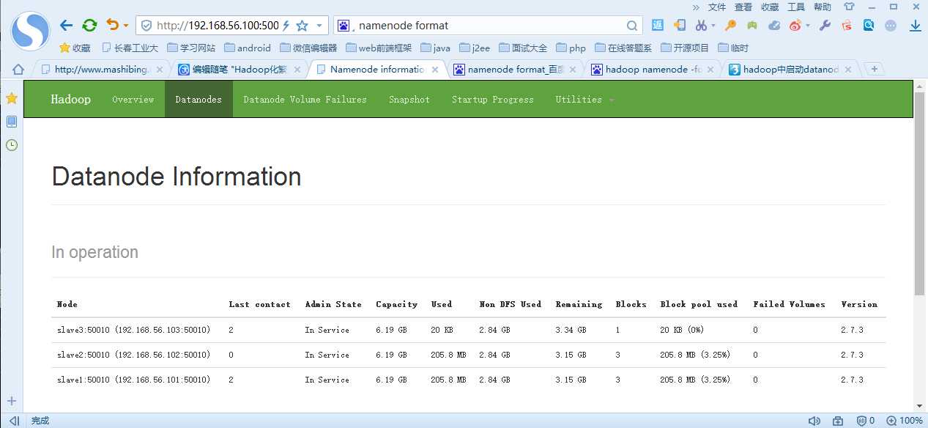Open the Weibo icon dropdown arrow
Screen dimensions: 928x428
pos(808,26)
